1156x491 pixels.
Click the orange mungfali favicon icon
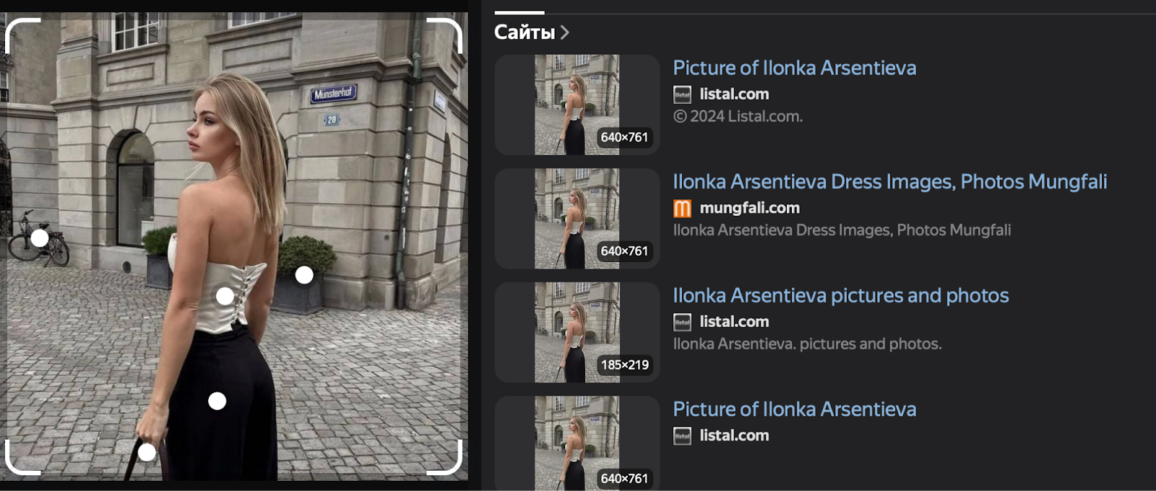[x=682, y=209]
